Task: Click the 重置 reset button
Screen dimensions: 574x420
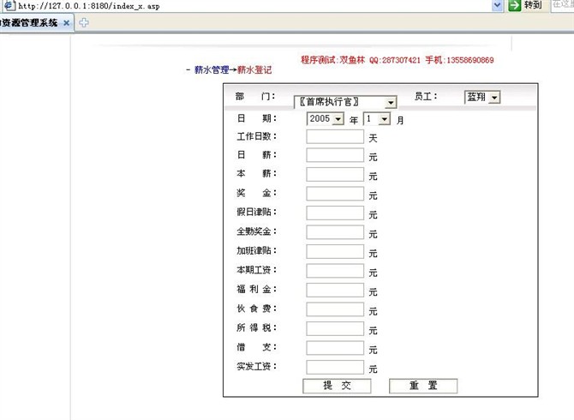Action: 423,386
